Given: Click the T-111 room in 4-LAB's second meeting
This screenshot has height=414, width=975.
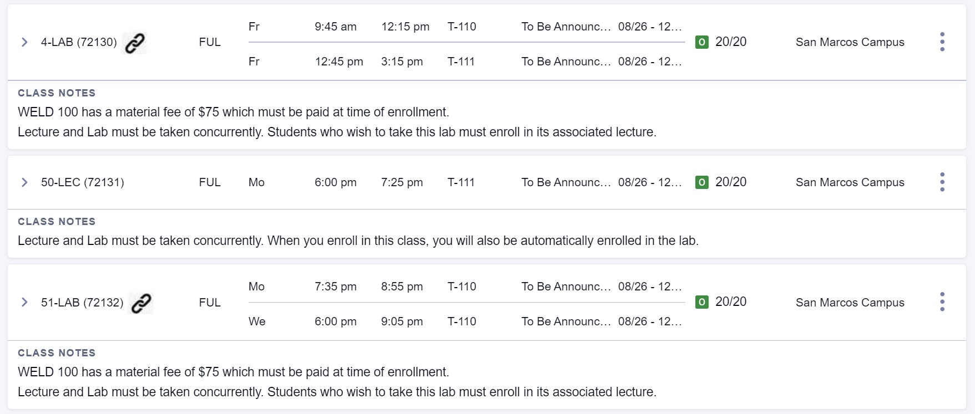Looking at the screenshot, I should tap(461, 62).
